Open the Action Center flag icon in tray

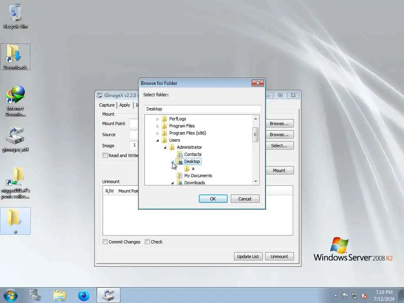[344, 295]
